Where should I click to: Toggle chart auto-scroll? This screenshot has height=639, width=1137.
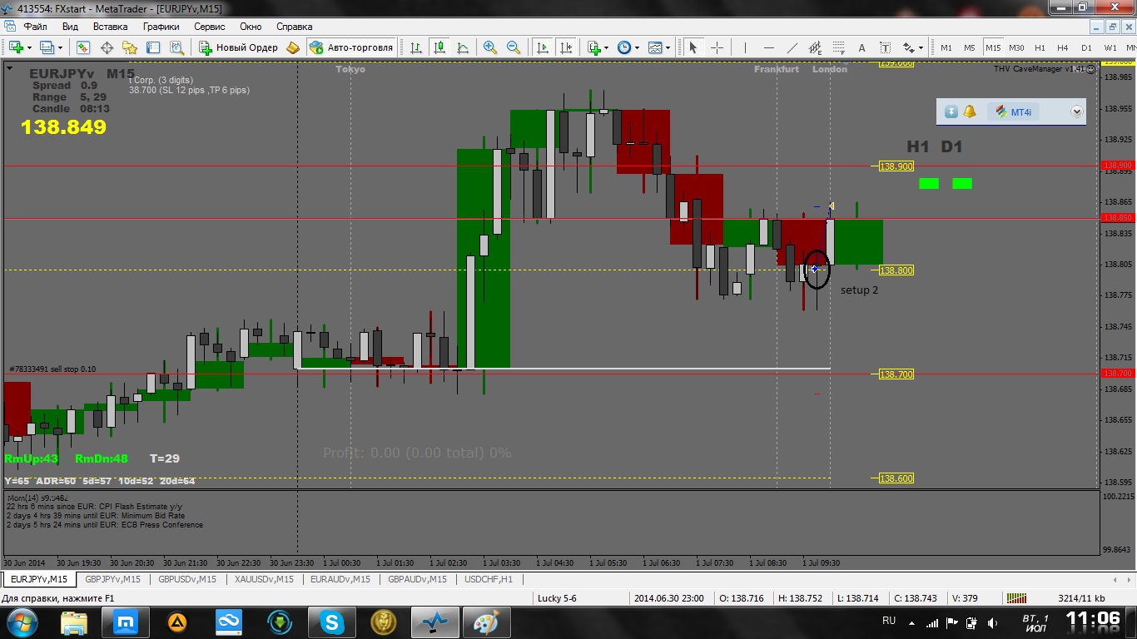(543, 47)
